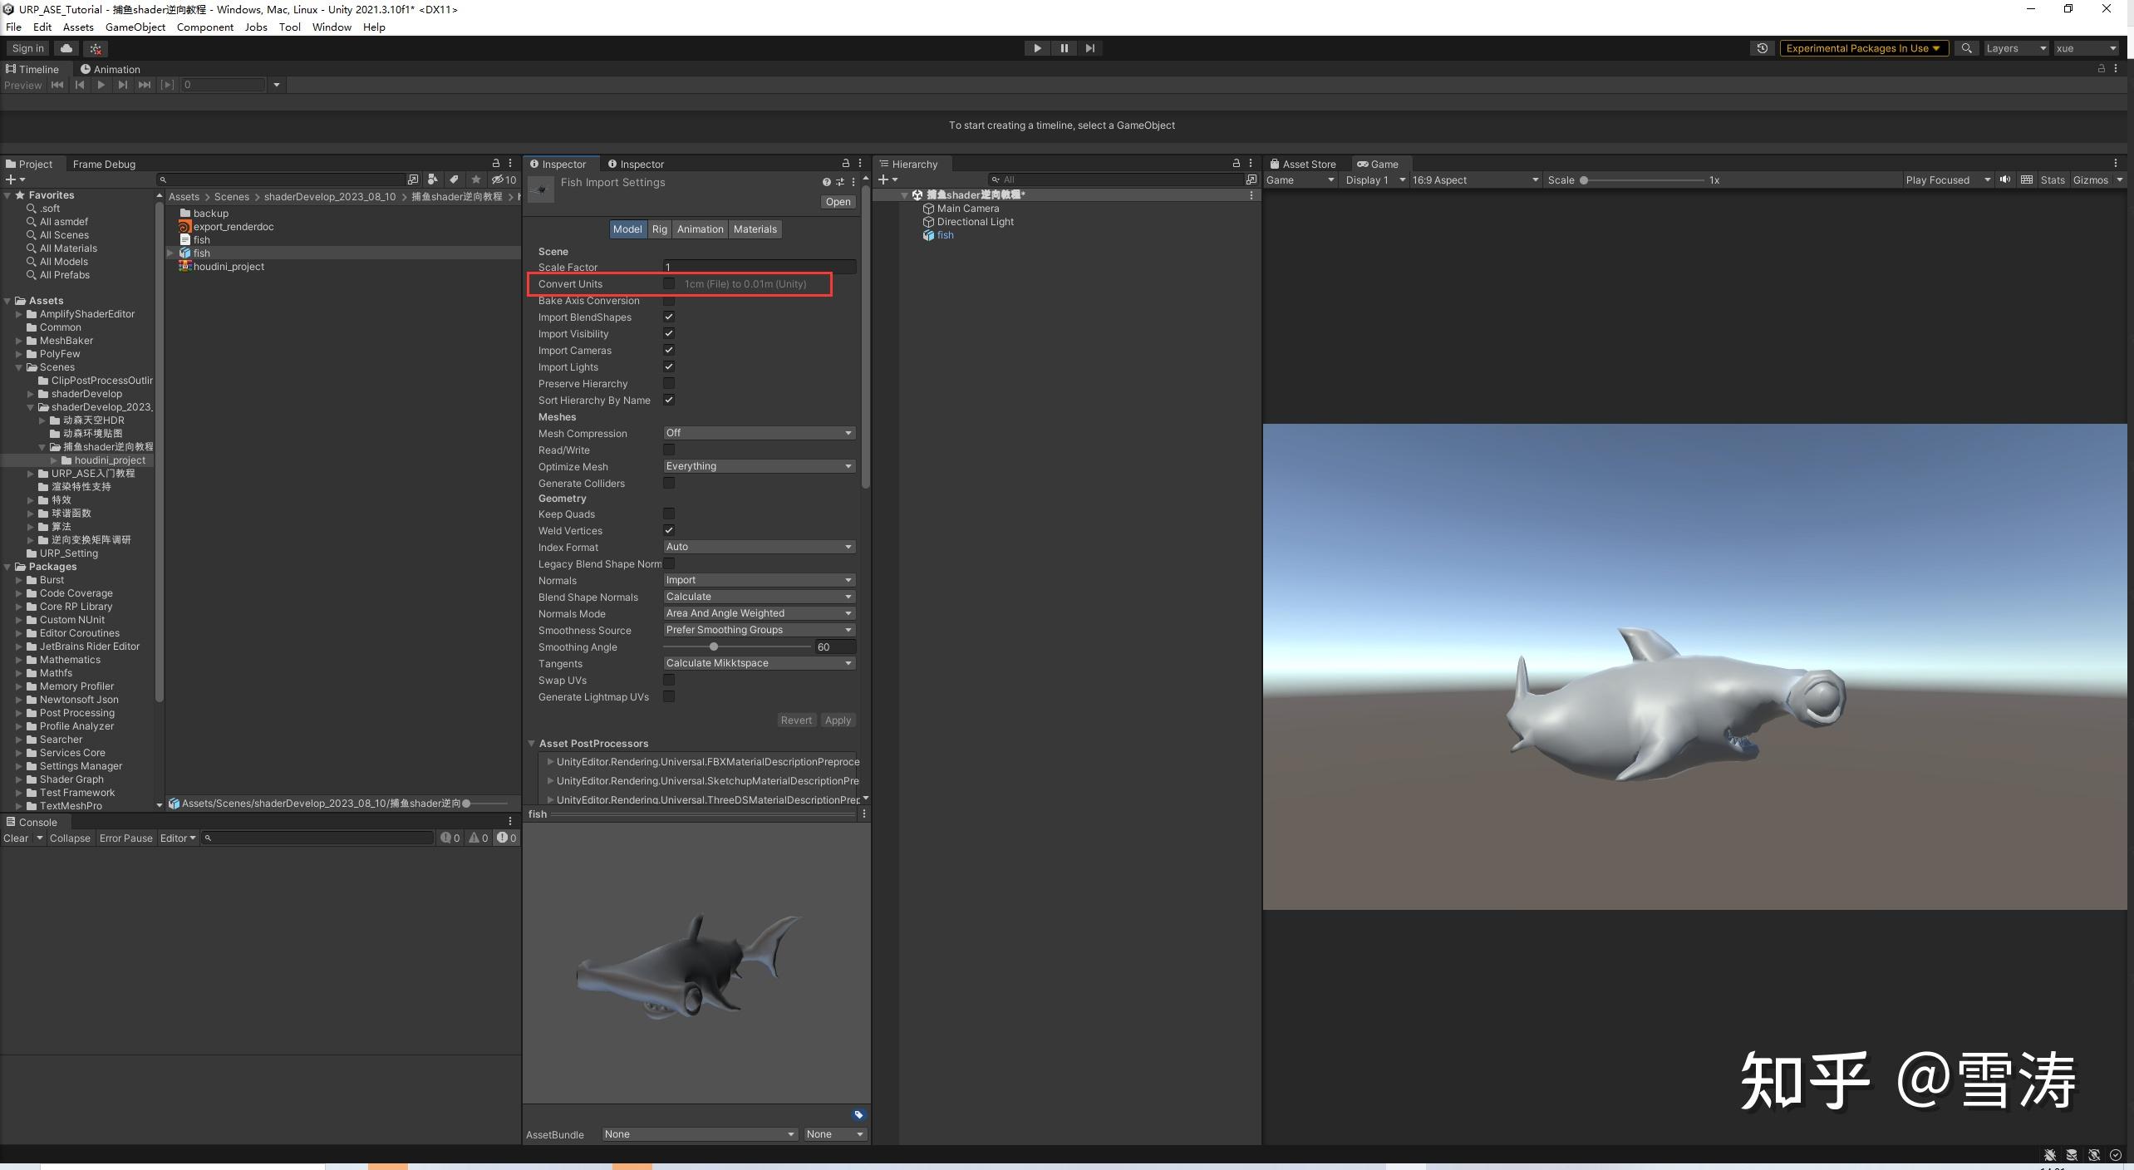The width and height of the screenshot is (2134, 1170).
Task: Click the Gizmos toggle in Game view
Action: point(2091,179)
